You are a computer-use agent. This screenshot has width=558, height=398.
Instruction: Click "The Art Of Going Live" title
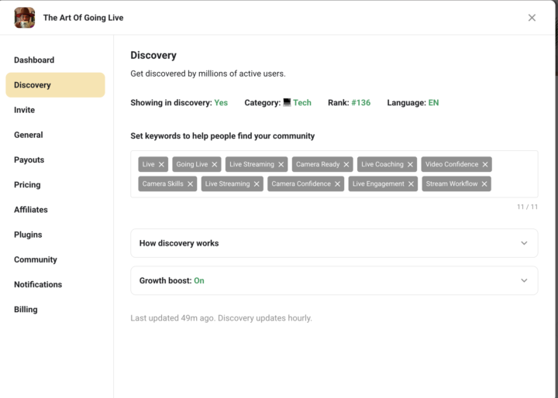83,18
